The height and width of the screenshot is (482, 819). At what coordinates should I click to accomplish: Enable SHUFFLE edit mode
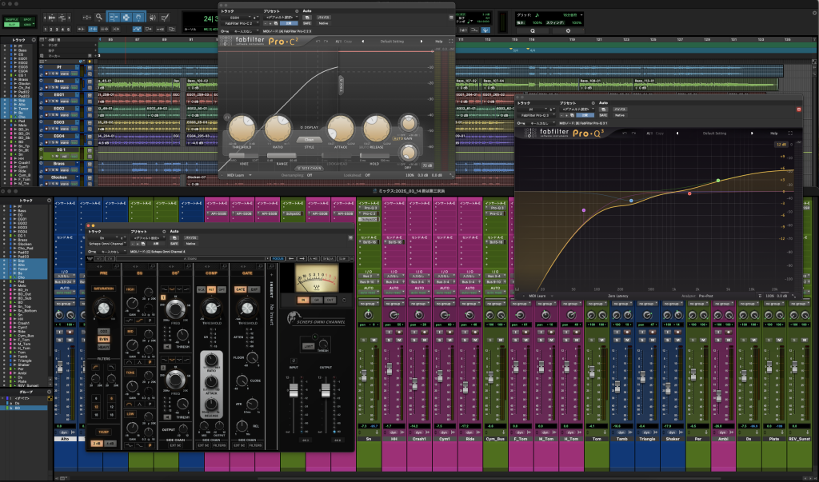[12, 19]
